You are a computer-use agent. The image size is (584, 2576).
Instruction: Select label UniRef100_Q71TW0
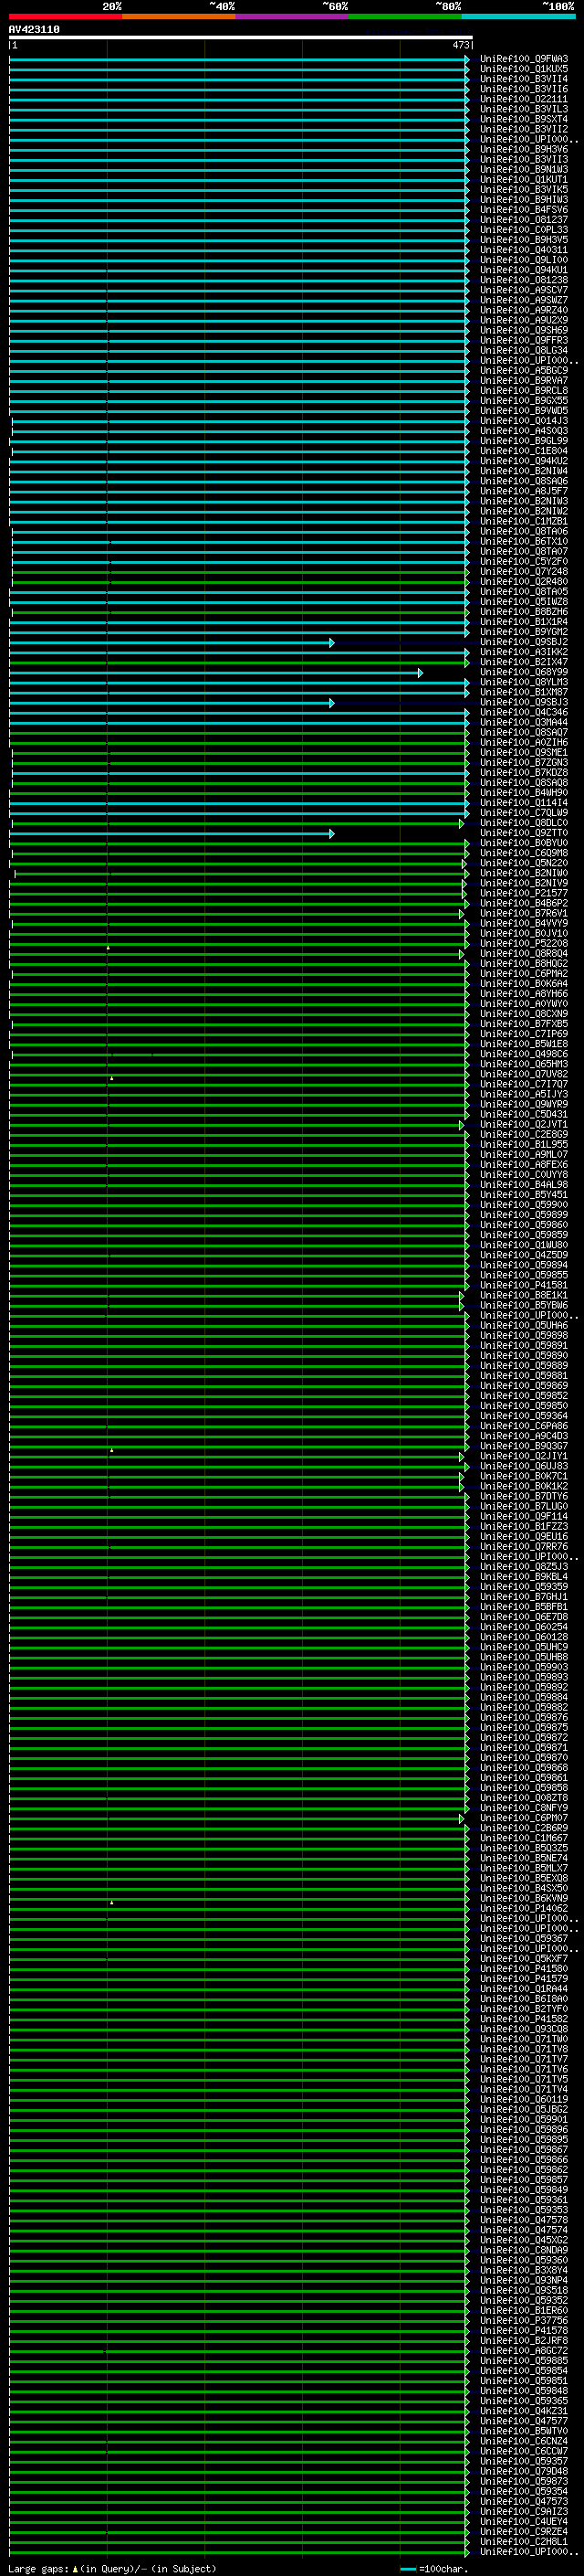524,2039
